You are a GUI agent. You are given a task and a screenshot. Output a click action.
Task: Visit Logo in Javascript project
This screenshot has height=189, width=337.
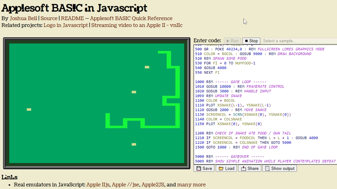pyautogui.click(x=66, y=25)
